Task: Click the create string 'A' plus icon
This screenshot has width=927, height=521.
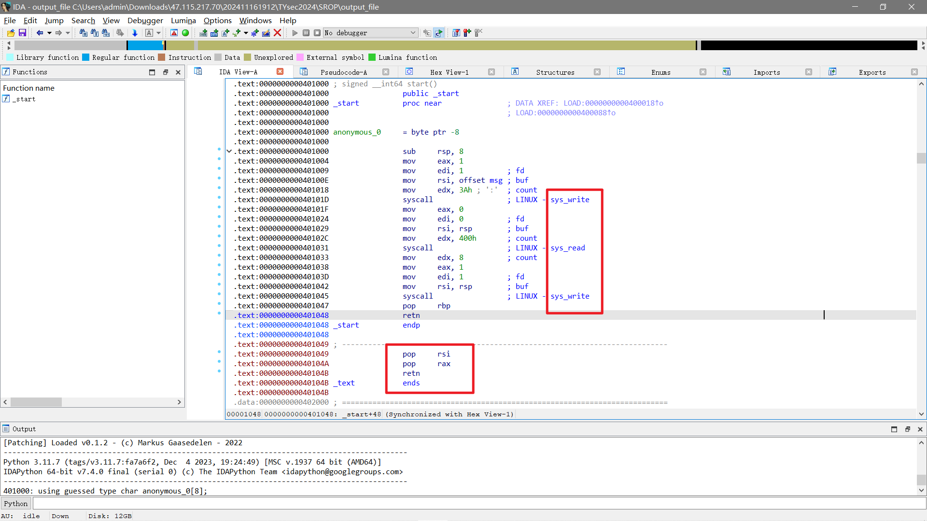Action: 225,33
